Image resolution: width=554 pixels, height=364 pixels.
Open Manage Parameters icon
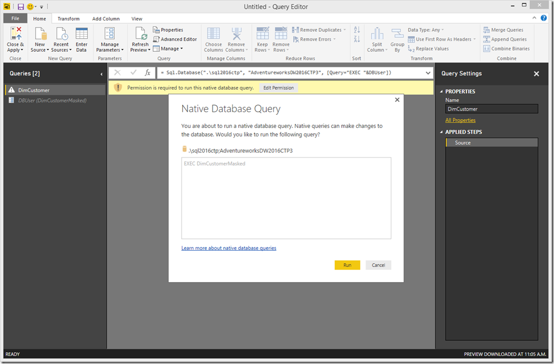tap(109, 33)
